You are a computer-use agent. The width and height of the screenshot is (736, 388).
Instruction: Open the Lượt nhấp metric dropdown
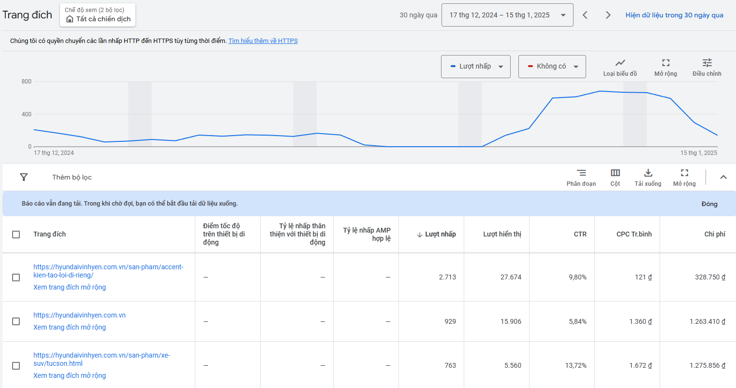coord(475,67)
